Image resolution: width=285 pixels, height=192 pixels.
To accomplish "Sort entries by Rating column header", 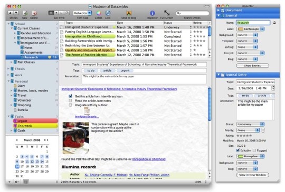I will tap(200, 23).
